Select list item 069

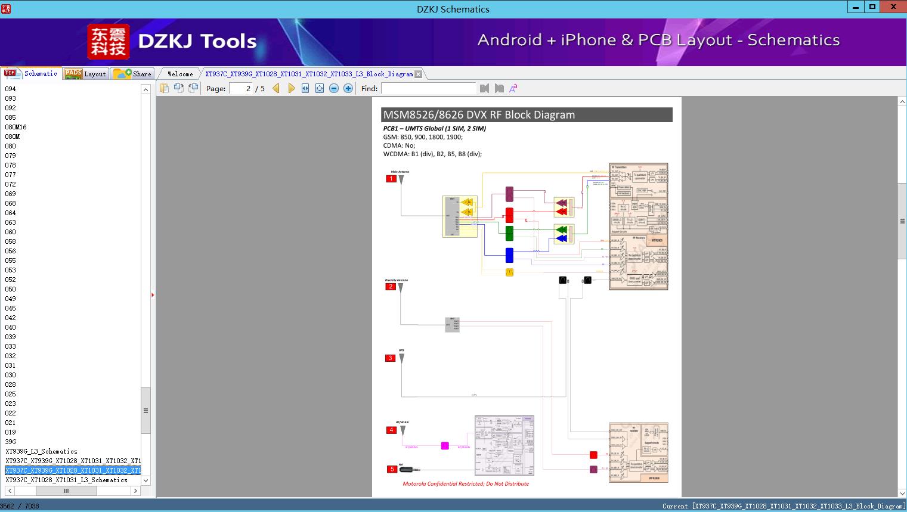click(x=11, y=194)
